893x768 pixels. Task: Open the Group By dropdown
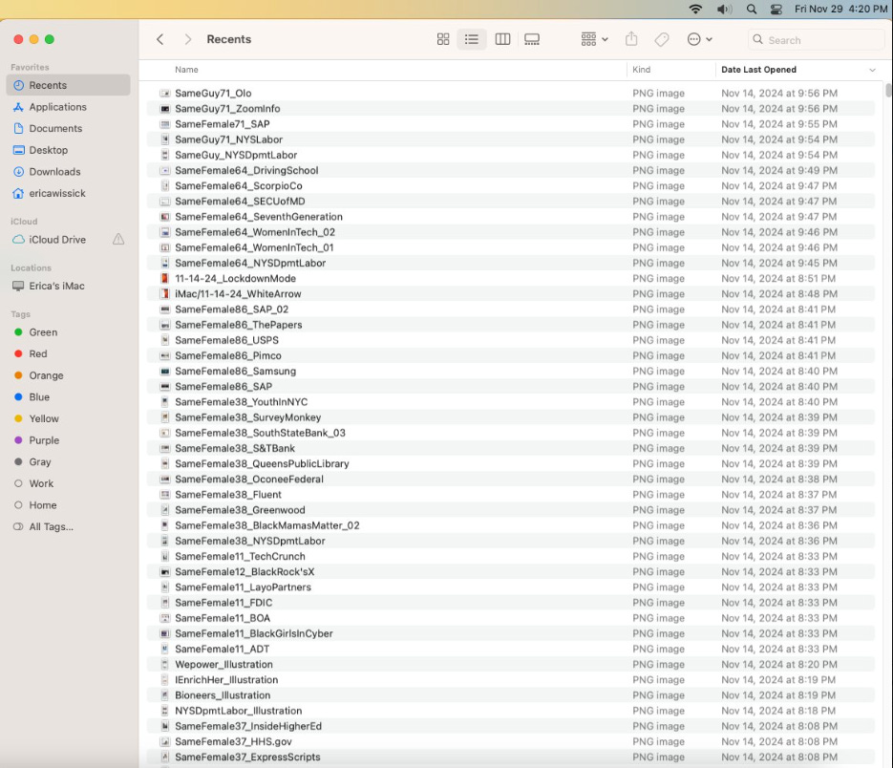[x=595, y=39]
